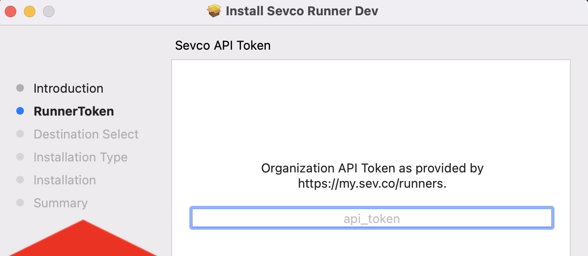The height and width of the screenshot is (256, 588).
Task: Minimize the installer with the yellow button
Action: click(30, 11)
